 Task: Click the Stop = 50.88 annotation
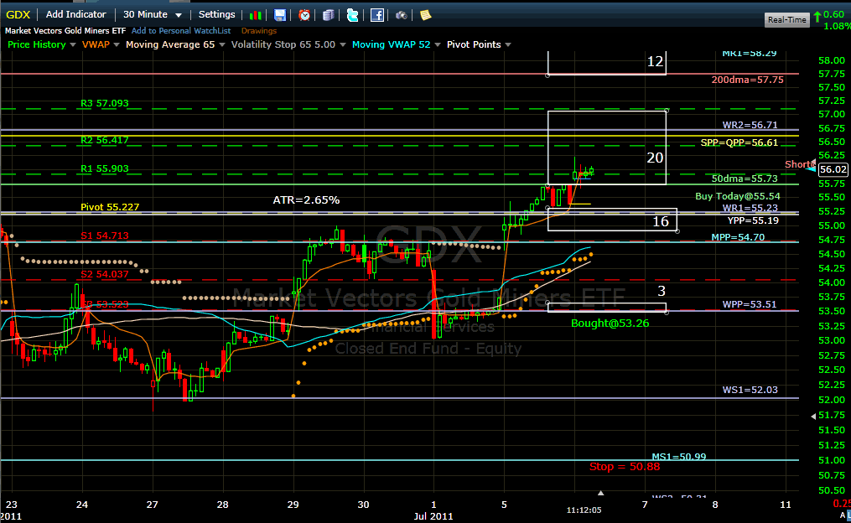click(625, 467)
